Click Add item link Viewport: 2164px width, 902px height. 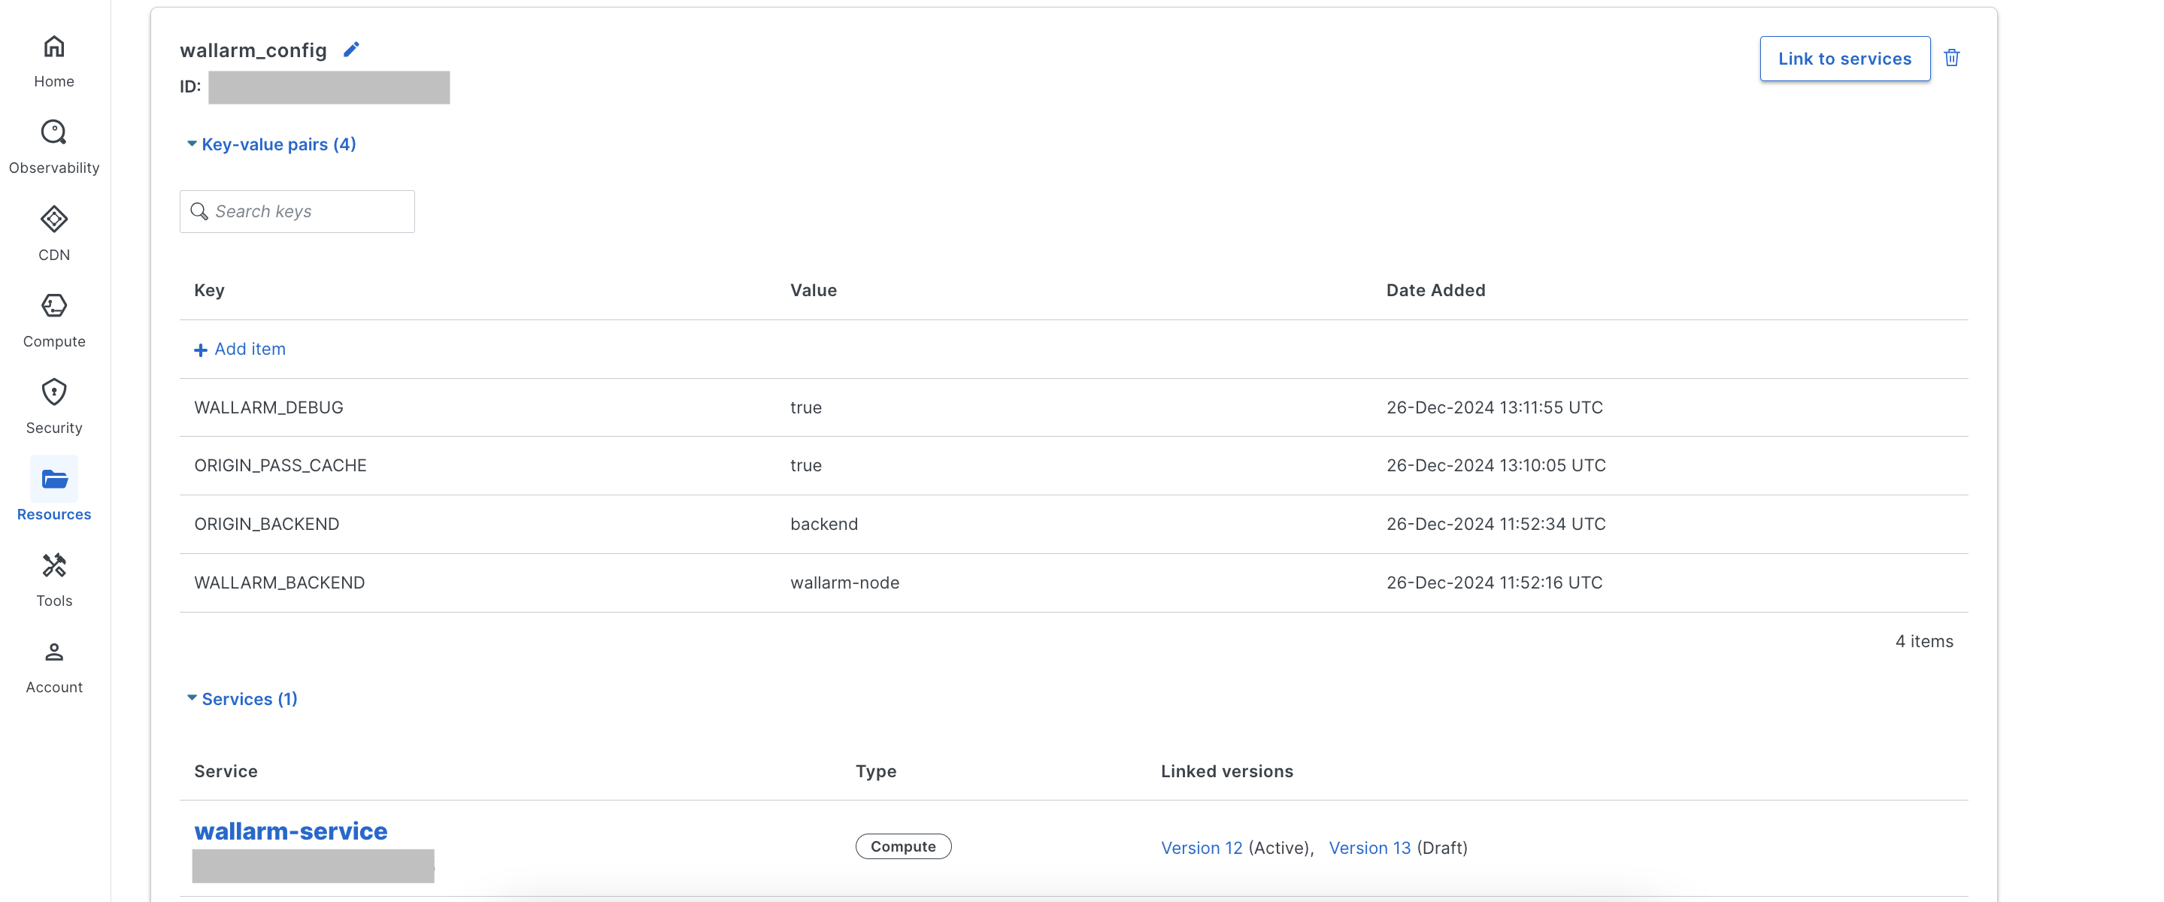[241, 350]
